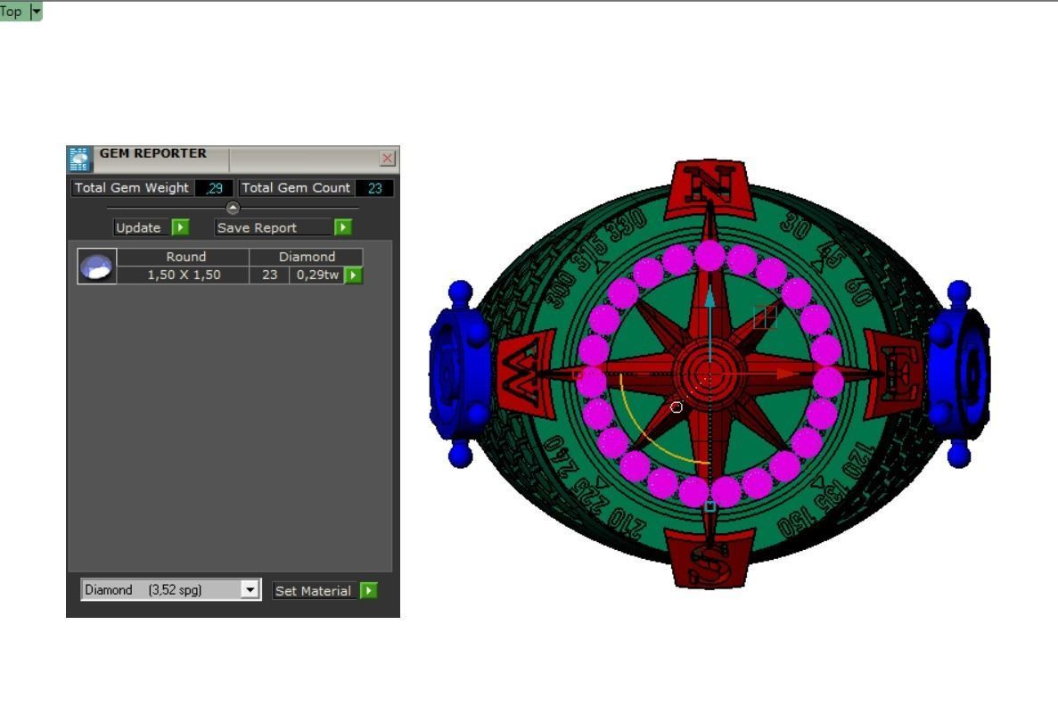Click the Set Material button
The image size is (1058, 715).
click(x=313, y=591)
